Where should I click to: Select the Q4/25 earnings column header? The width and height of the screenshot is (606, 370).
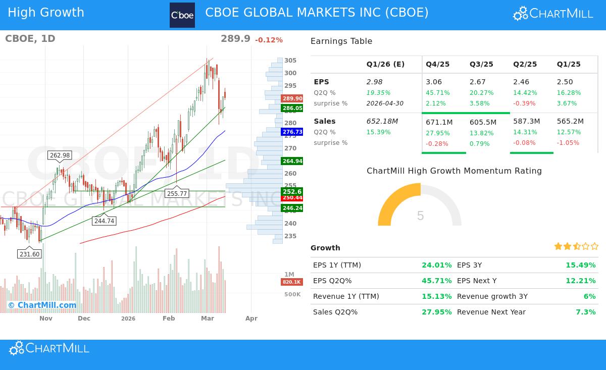click(x=437, y=64)
